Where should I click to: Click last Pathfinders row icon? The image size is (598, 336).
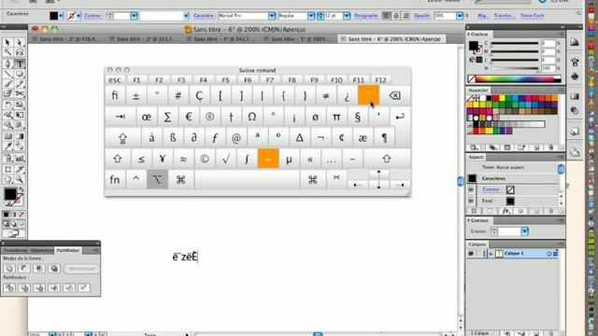click(x=84, y=287)
